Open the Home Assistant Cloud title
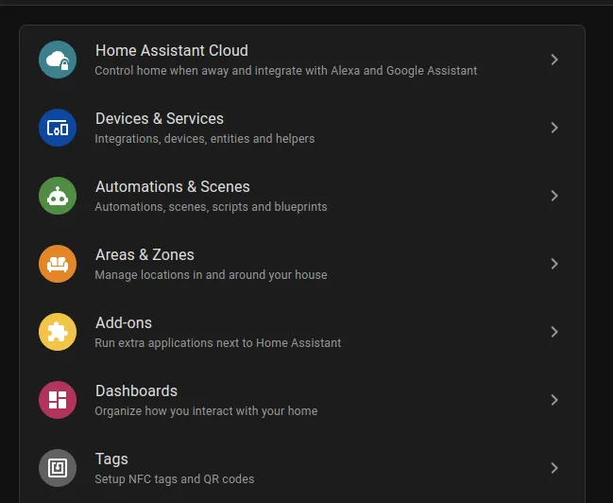This screenshot has width=613, height=503. (172, 50)
